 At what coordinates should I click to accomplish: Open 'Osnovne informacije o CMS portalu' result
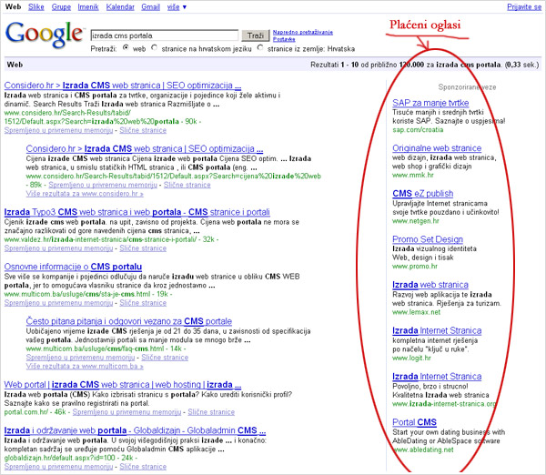[x=73, y=267]
